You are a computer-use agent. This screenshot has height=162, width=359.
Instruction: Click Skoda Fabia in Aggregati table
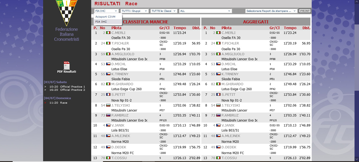[231, 79]
